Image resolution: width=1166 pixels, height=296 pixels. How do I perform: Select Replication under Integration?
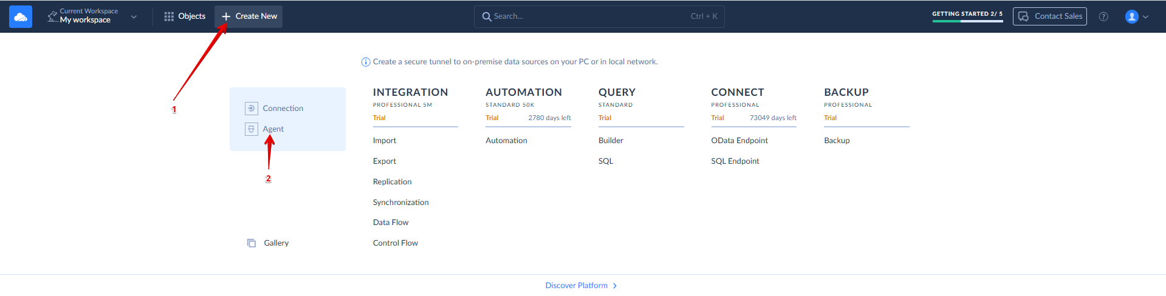pyautogui.click(x=392, y=182)
